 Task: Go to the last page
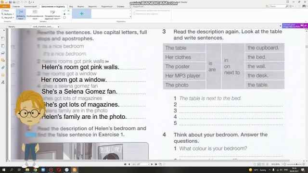point(156,164)
